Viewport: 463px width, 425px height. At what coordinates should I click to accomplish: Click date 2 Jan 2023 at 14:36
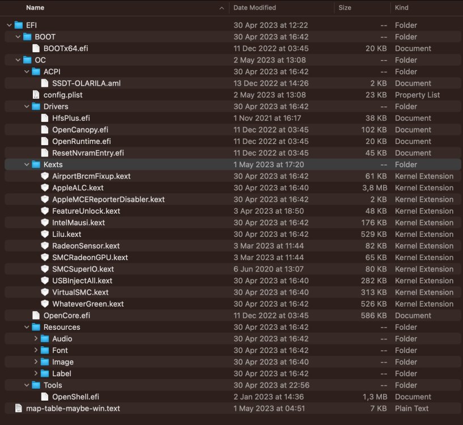[269, 397]
